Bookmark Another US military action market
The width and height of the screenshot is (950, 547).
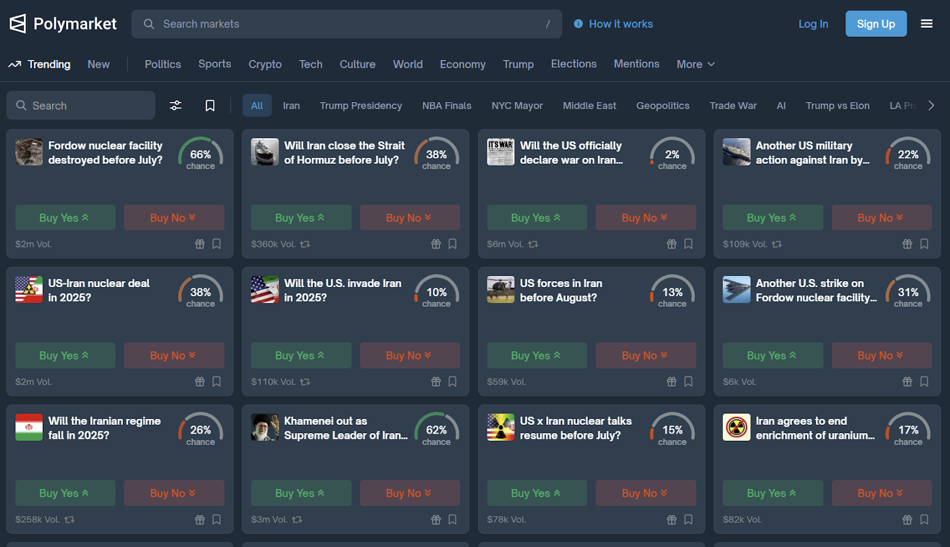[924, 244]
